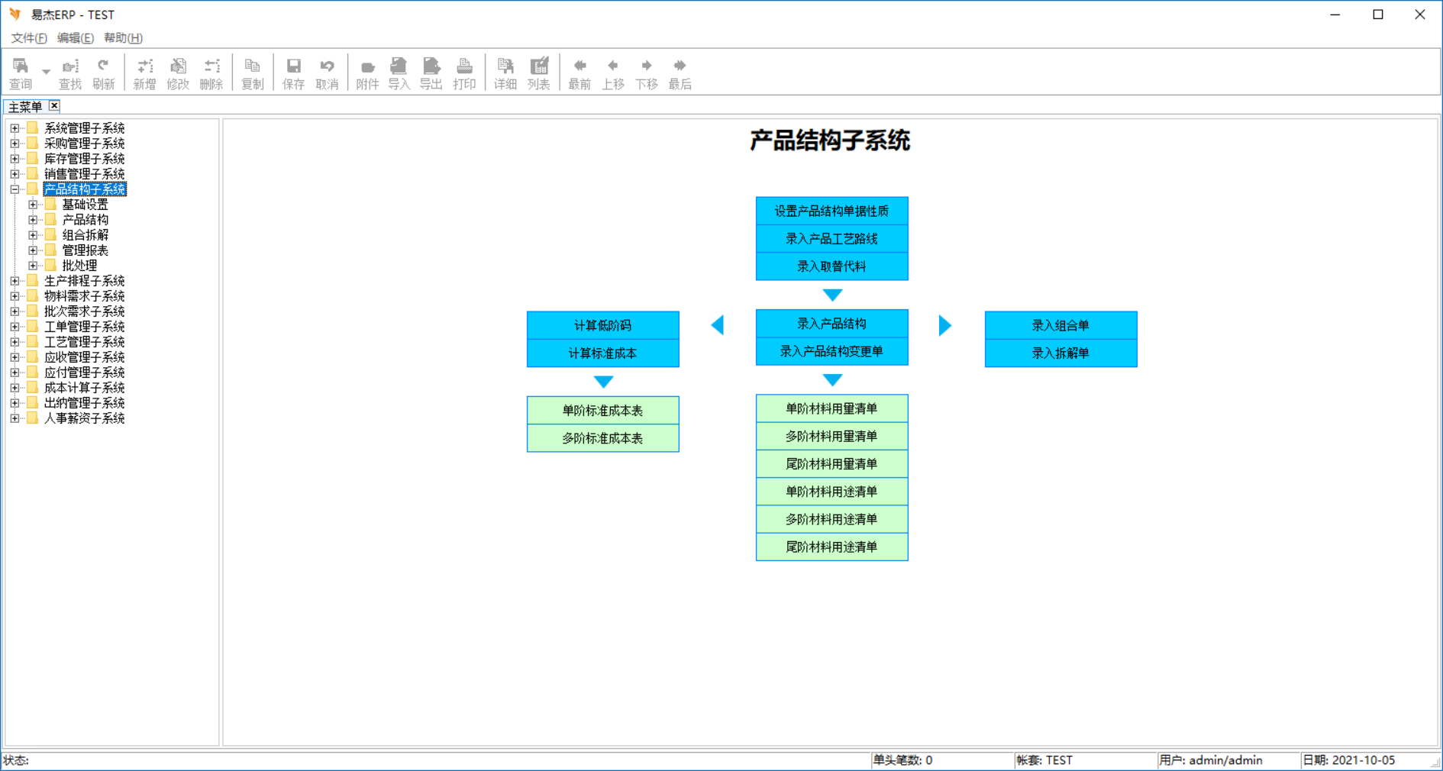Click the 计算标准成本 button
This screenshot has width=1443, height=771.
(602, 353)
